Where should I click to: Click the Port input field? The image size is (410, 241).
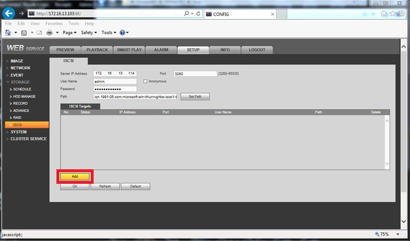click(x=195, y=74)
